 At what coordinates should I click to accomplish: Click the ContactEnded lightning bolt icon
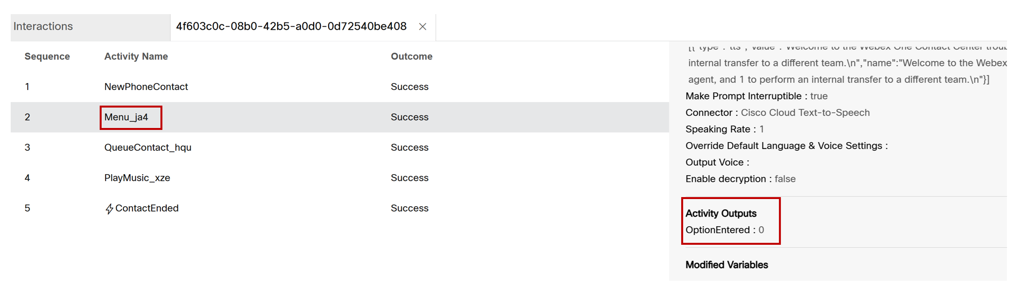109,209
